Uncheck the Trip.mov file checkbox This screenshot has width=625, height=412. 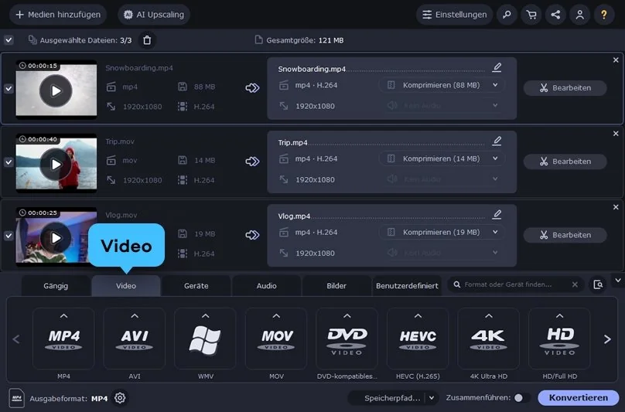point(9,162)
